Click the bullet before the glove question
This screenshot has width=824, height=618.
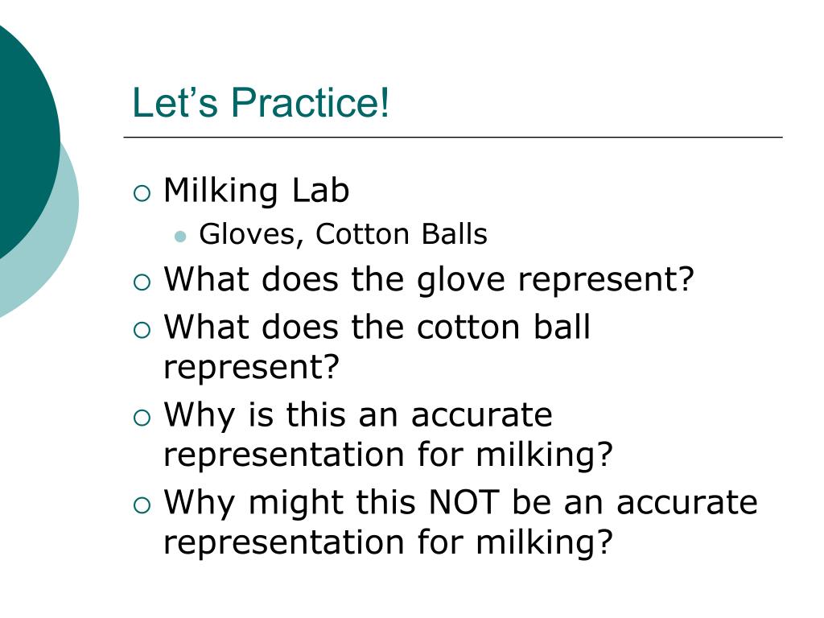click(x=142, y=282)
